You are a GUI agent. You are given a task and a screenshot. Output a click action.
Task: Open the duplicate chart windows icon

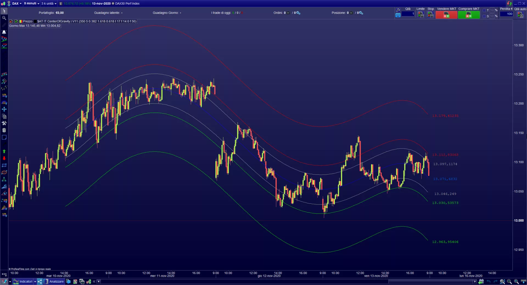click(x=82, y=281)
